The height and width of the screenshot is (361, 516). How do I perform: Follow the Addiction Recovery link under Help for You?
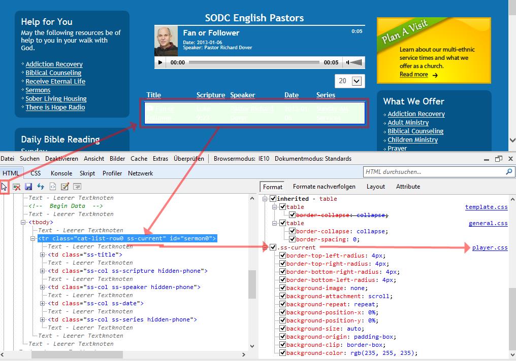click(x=54, y=64)
